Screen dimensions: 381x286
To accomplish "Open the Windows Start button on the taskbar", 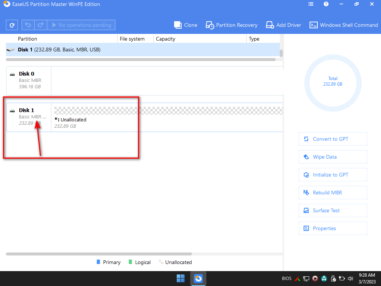I will [x=180, y=279].
